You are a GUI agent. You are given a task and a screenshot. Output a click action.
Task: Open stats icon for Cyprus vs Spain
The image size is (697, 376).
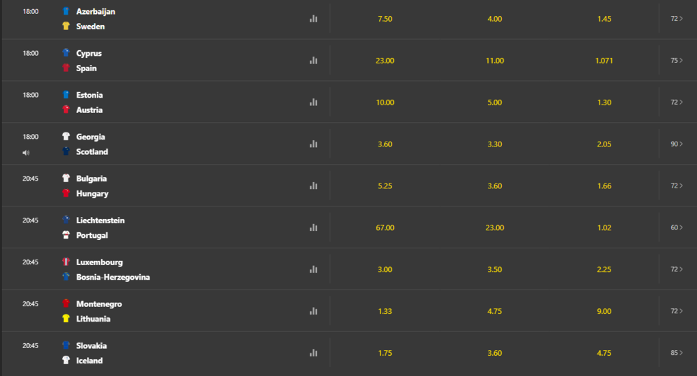click(x=314, y=61)
